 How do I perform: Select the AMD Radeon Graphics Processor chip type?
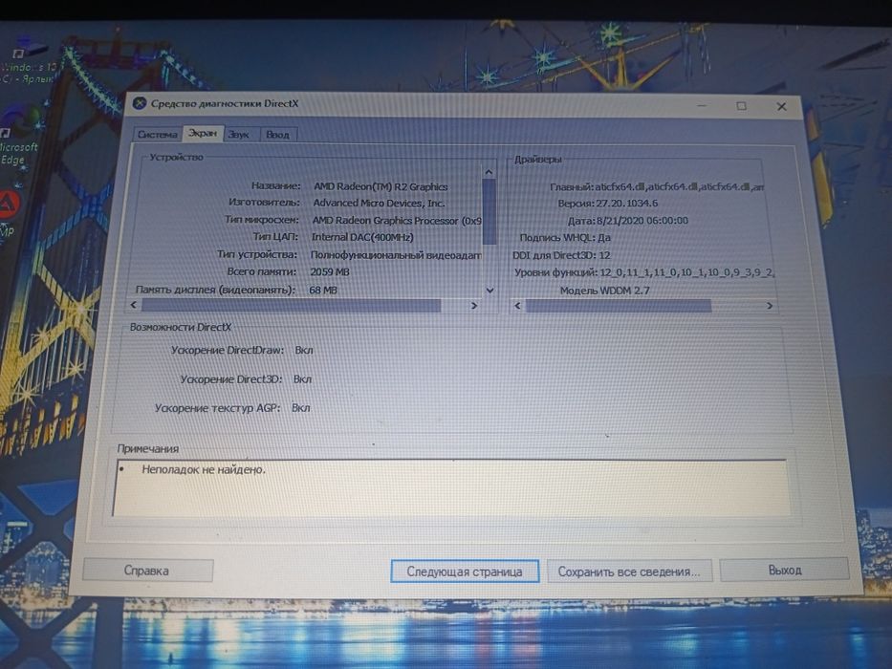click(x=397, y=220)
